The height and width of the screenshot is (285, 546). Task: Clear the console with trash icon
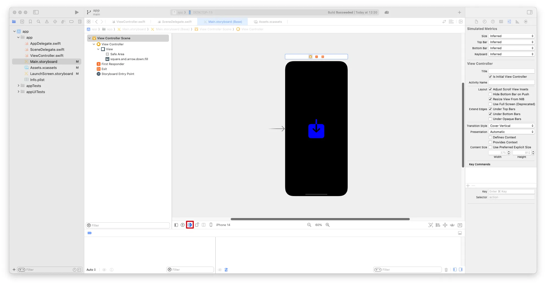click(x=446, y=270)
